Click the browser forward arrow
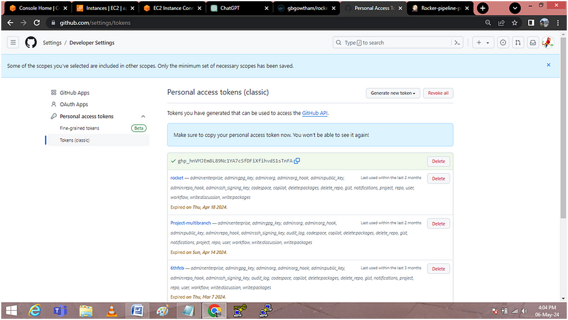The height and width of the screenshot is (320, 568). (x=24, y=23)
